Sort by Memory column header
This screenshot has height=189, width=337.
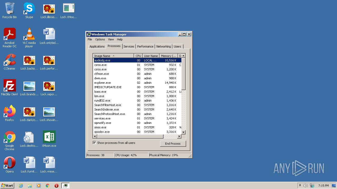[x=169, y=56]
